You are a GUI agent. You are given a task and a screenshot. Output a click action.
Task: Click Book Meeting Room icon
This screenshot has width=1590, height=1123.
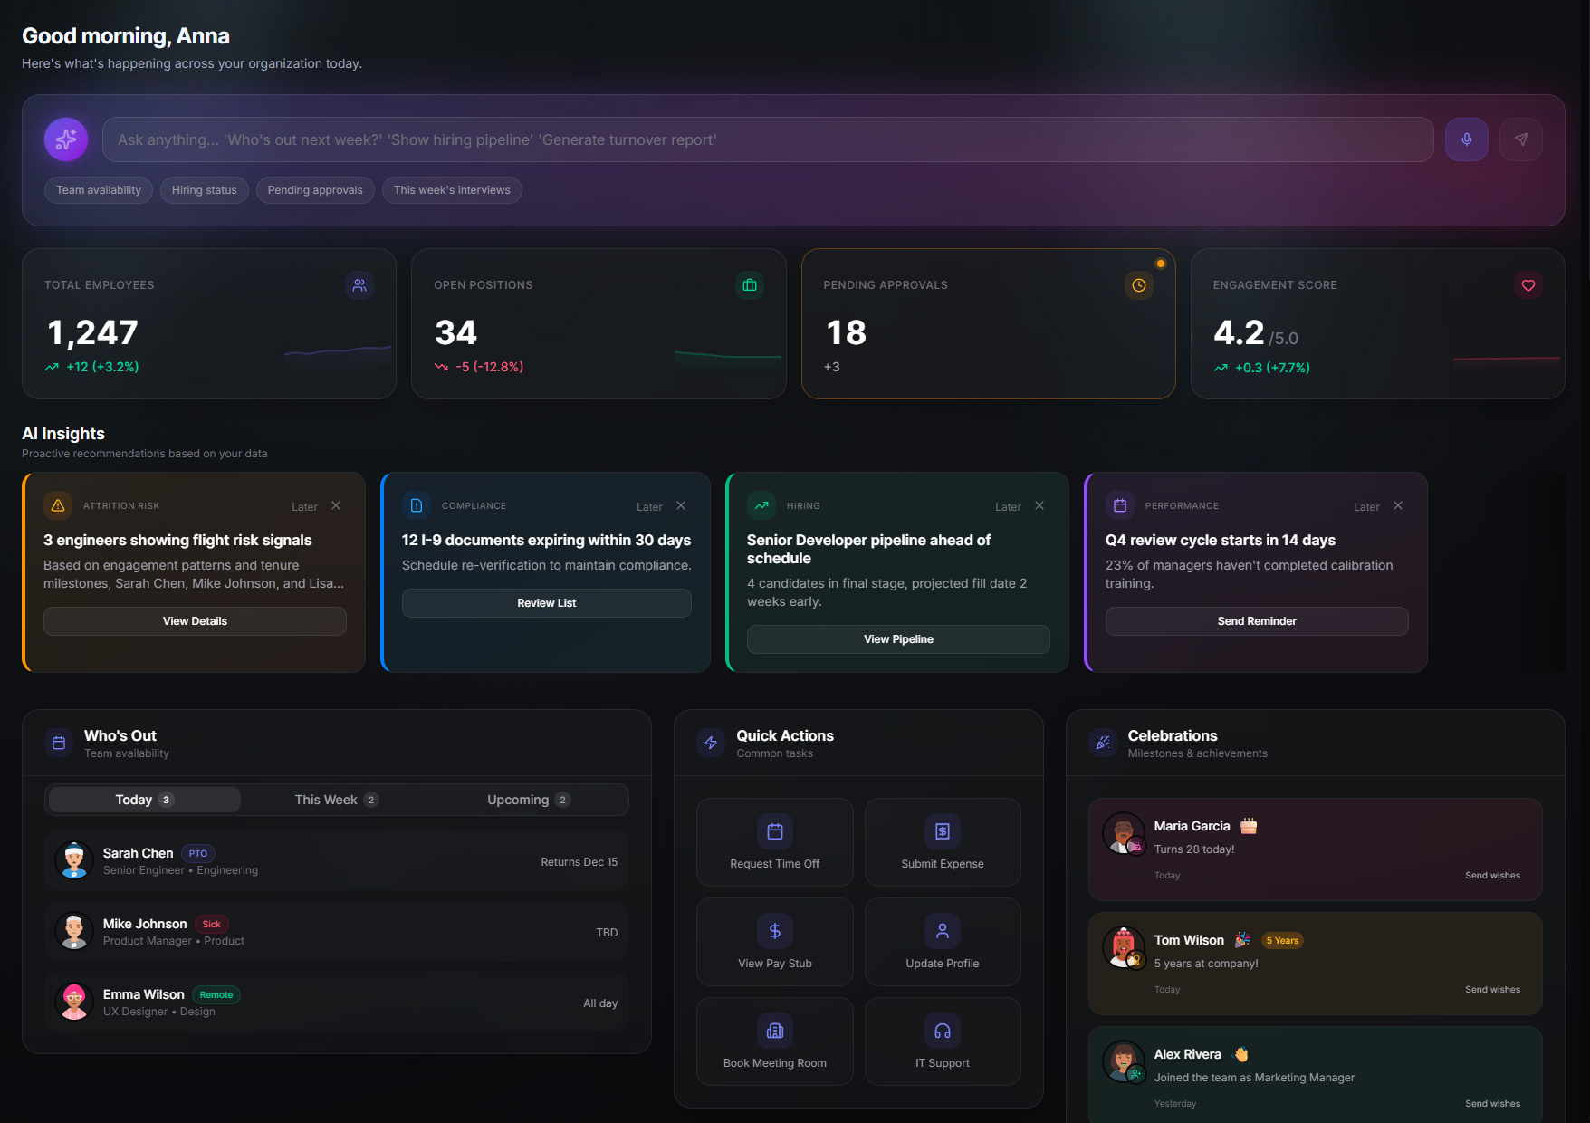774,1031
